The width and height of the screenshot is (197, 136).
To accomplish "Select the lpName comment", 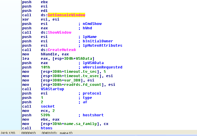I will [89, 37].
